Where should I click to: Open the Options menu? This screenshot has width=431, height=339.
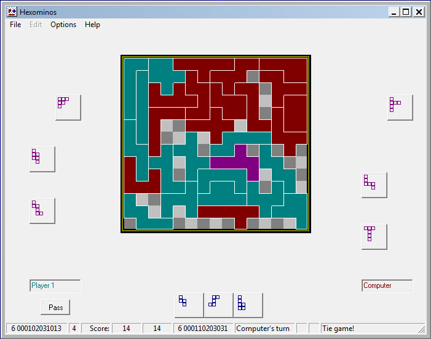point(63,25)
